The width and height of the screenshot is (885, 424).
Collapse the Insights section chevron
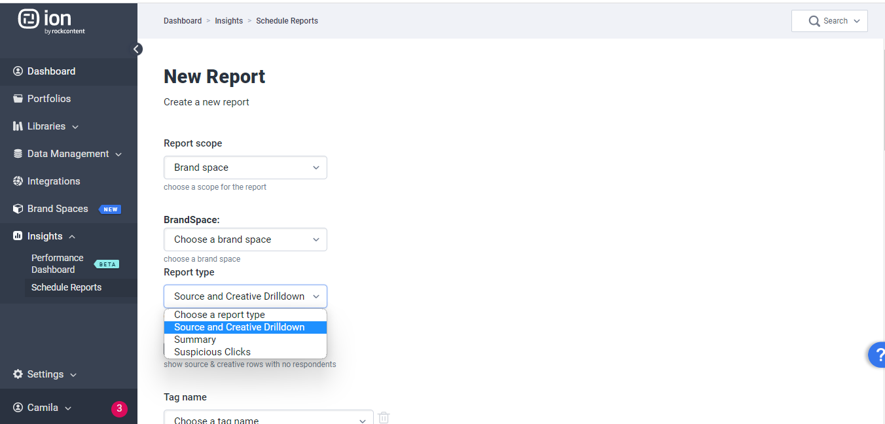point(72,237)
